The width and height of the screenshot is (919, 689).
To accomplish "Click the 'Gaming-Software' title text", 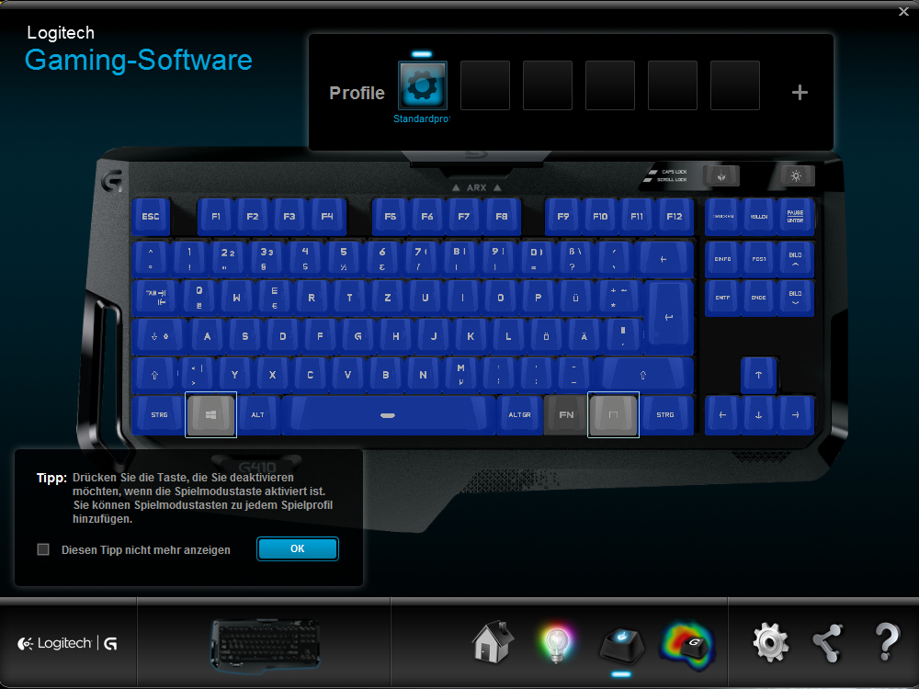I will [x=139, y=61].
